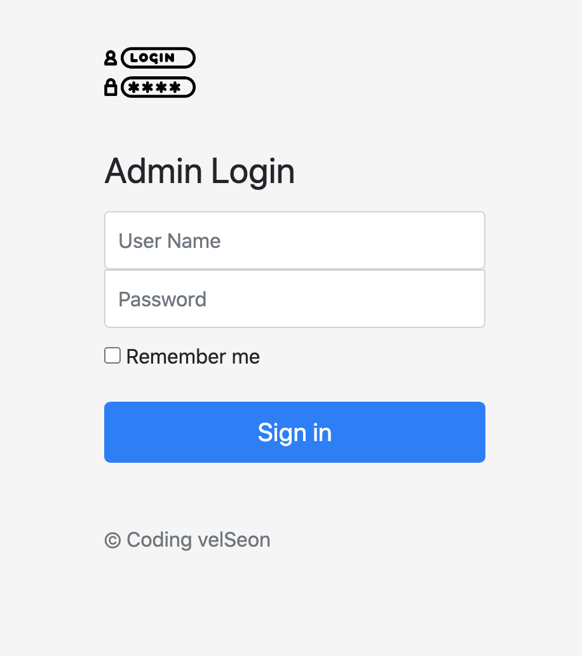Click the "Coding velSeon" footer text
The image size is (582, 656).
pyautogui.click(x=198, y=540)
